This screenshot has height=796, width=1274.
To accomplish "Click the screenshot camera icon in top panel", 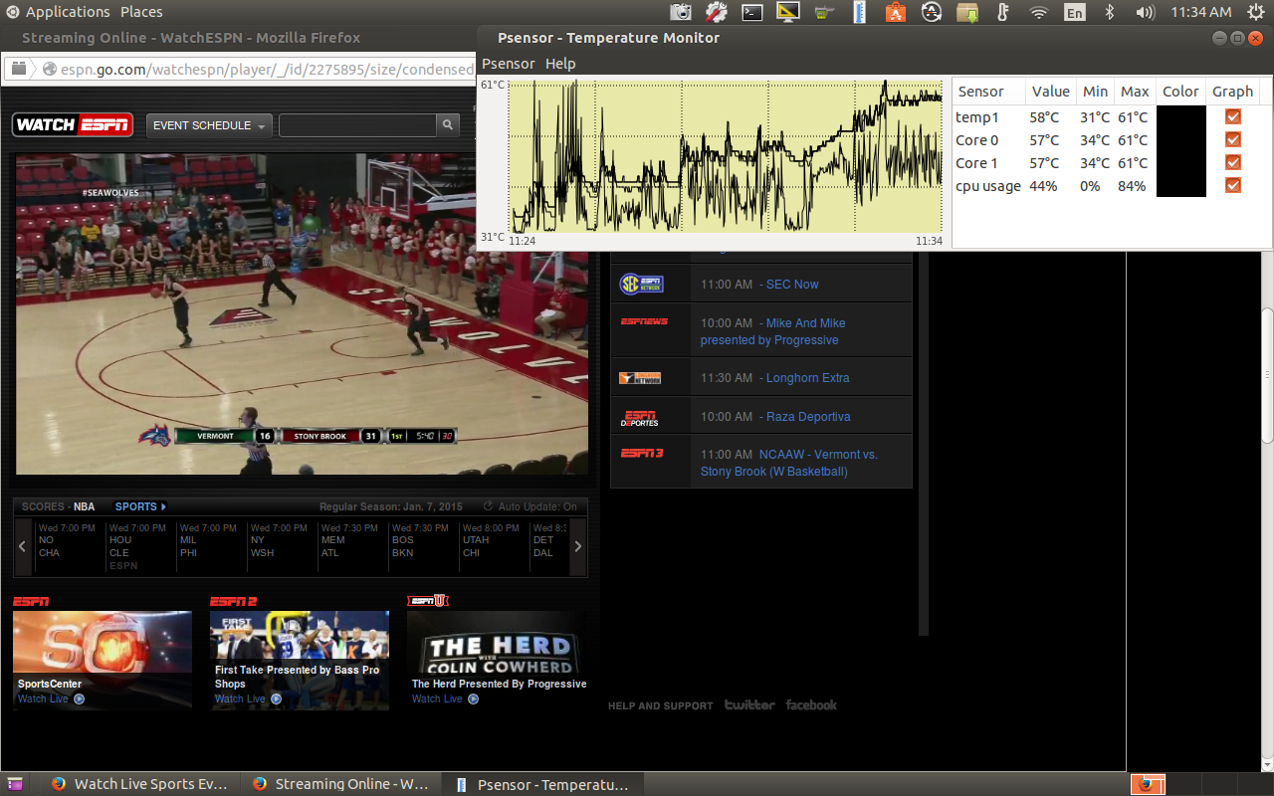I will click(x=681, y=12).
